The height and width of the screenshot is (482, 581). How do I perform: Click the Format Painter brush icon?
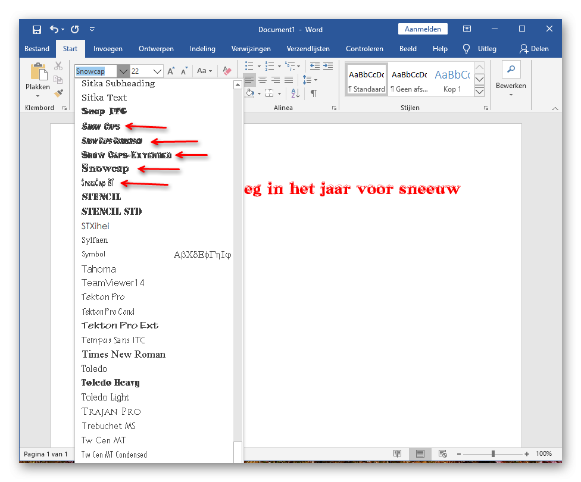[58, 93]
